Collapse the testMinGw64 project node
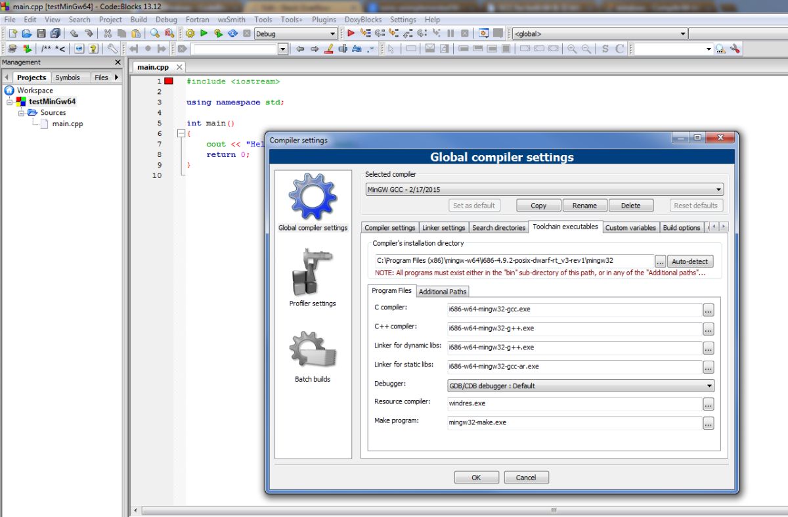788x517 pixels. tap(10, 102)
